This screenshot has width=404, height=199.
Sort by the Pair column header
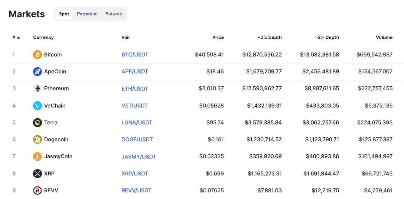pos(126,37)
